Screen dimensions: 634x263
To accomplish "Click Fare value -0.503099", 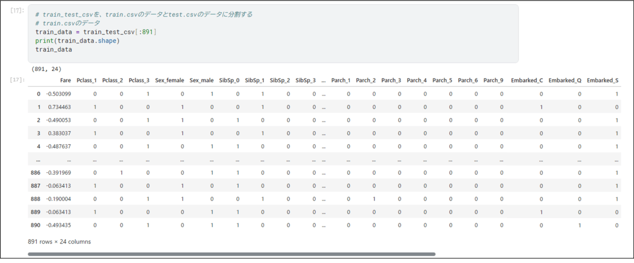I will pyautogui.click(x=59, y=94).
